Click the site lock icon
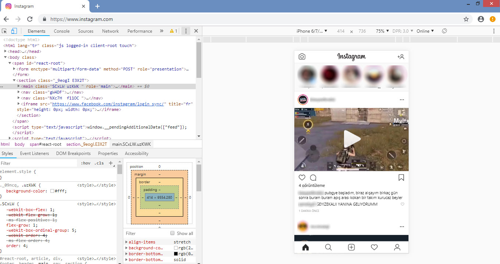Viewport: 500px width, 264px height. click(x=45, y=19)
